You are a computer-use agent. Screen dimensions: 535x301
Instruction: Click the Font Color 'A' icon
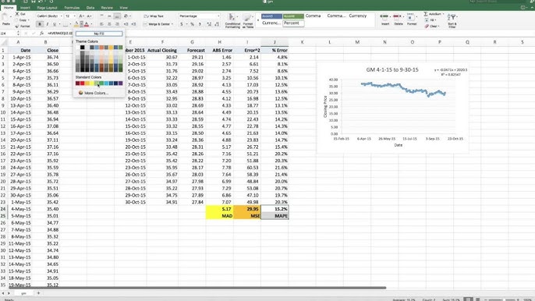87,24
